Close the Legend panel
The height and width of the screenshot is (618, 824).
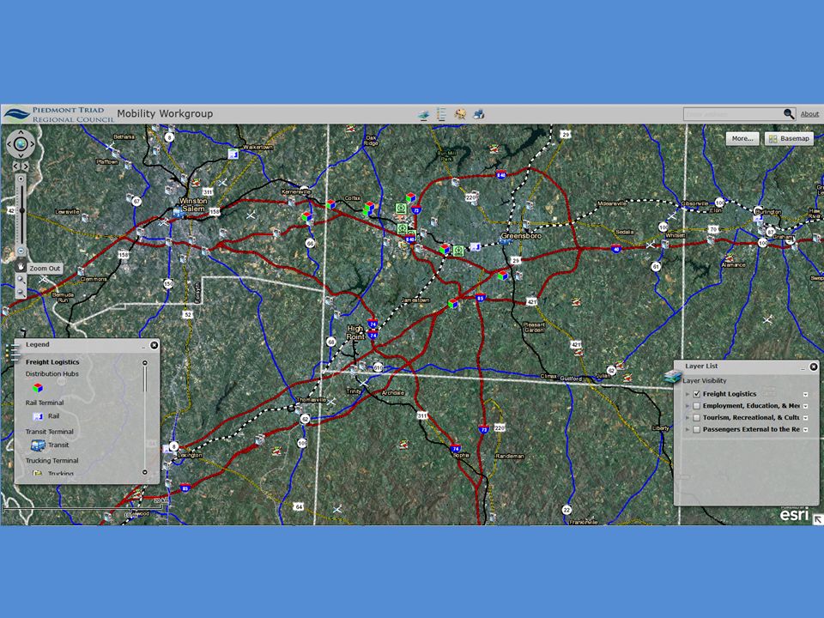pos(154,345)
